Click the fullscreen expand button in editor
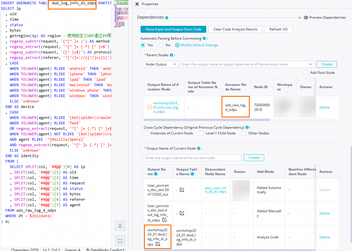The image size is (352, 251). click(x=120, y=241)
